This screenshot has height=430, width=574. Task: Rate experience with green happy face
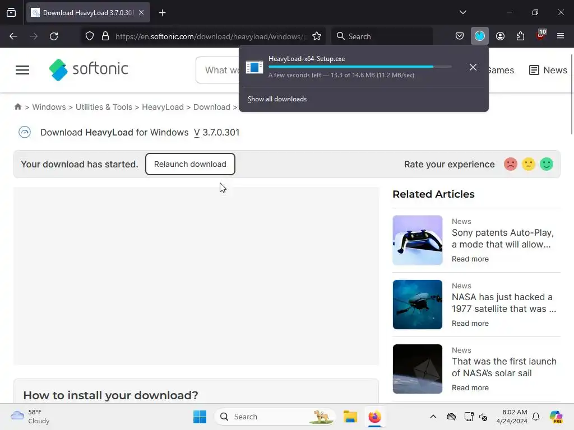pos(547,164)
